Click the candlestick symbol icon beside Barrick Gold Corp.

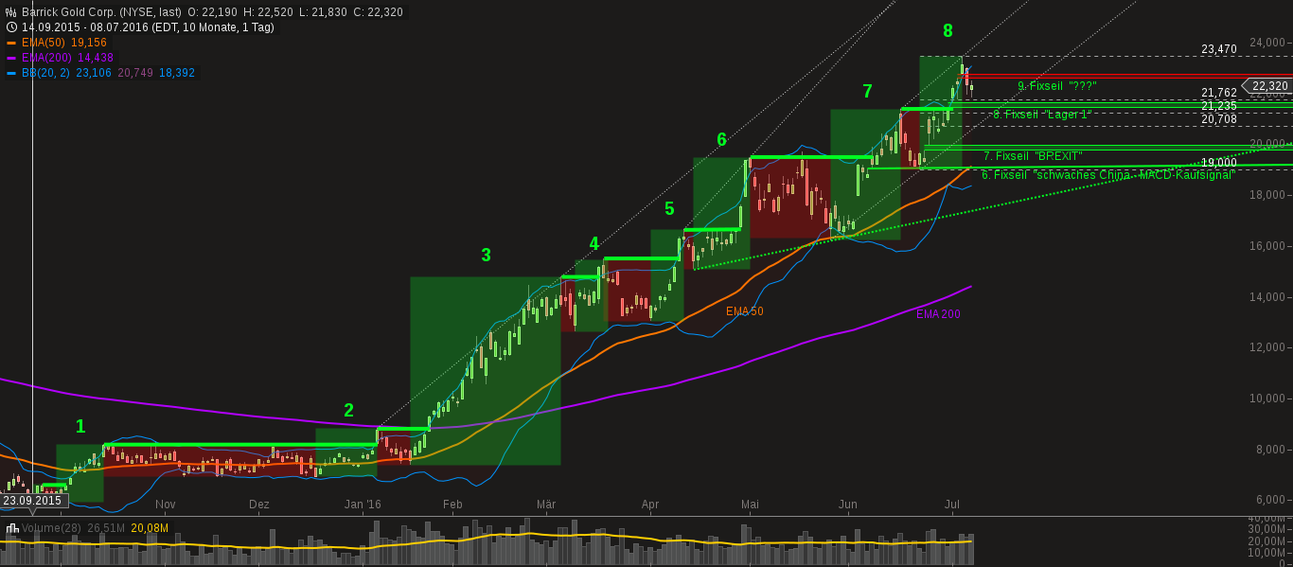pos(10,11)
